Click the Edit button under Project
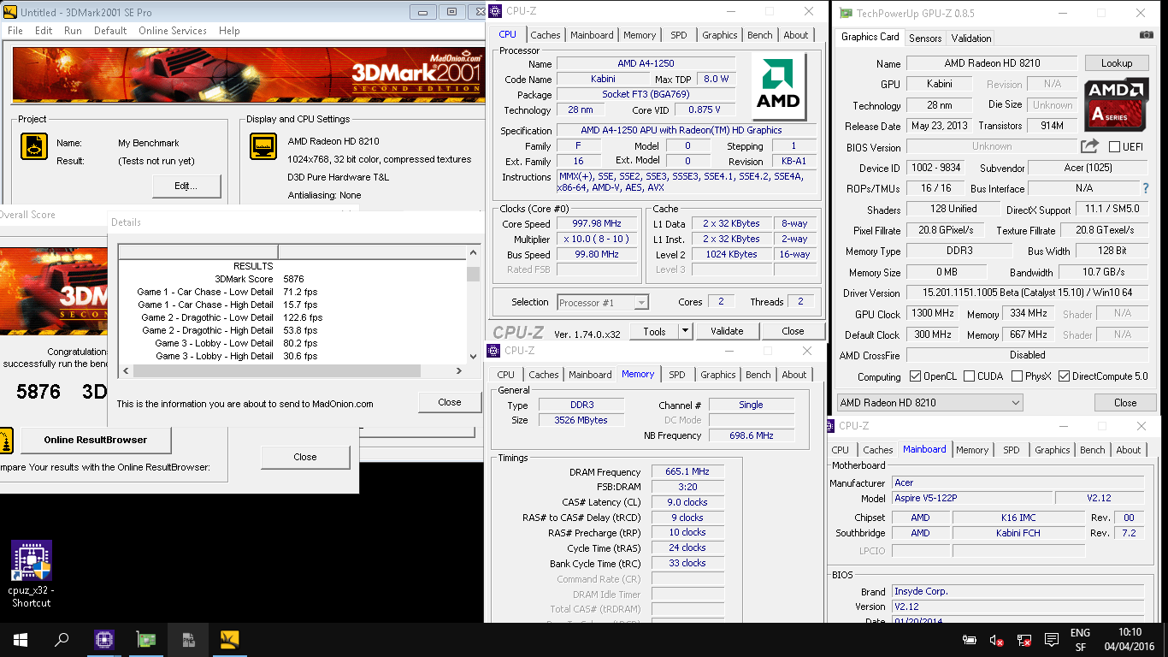 point(186,186)
